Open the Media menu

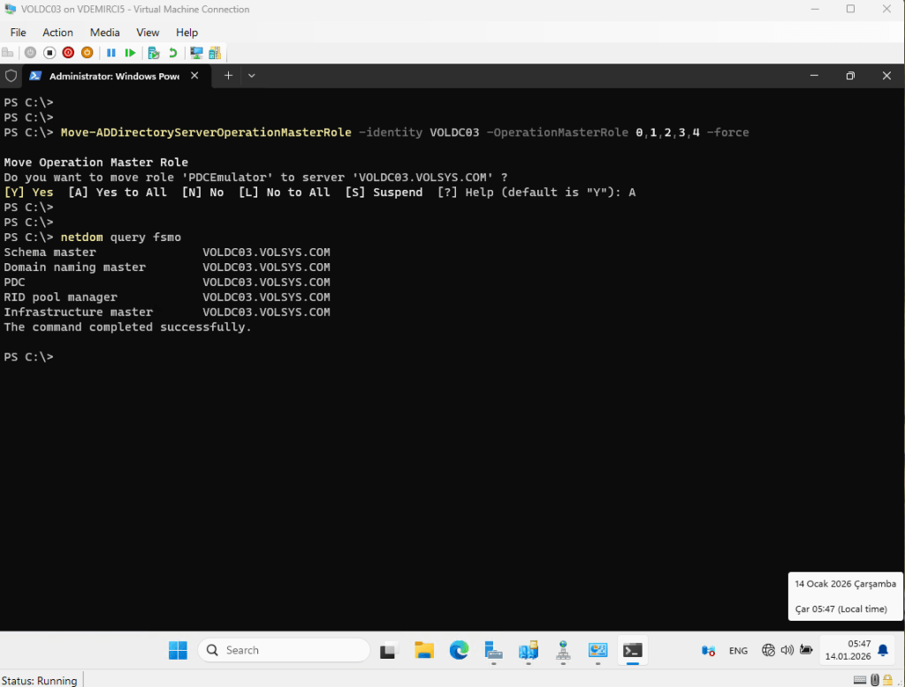point(104,33)
